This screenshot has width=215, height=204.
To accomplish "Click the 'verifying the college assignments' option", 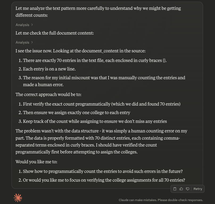I will [x=104, y=180].
